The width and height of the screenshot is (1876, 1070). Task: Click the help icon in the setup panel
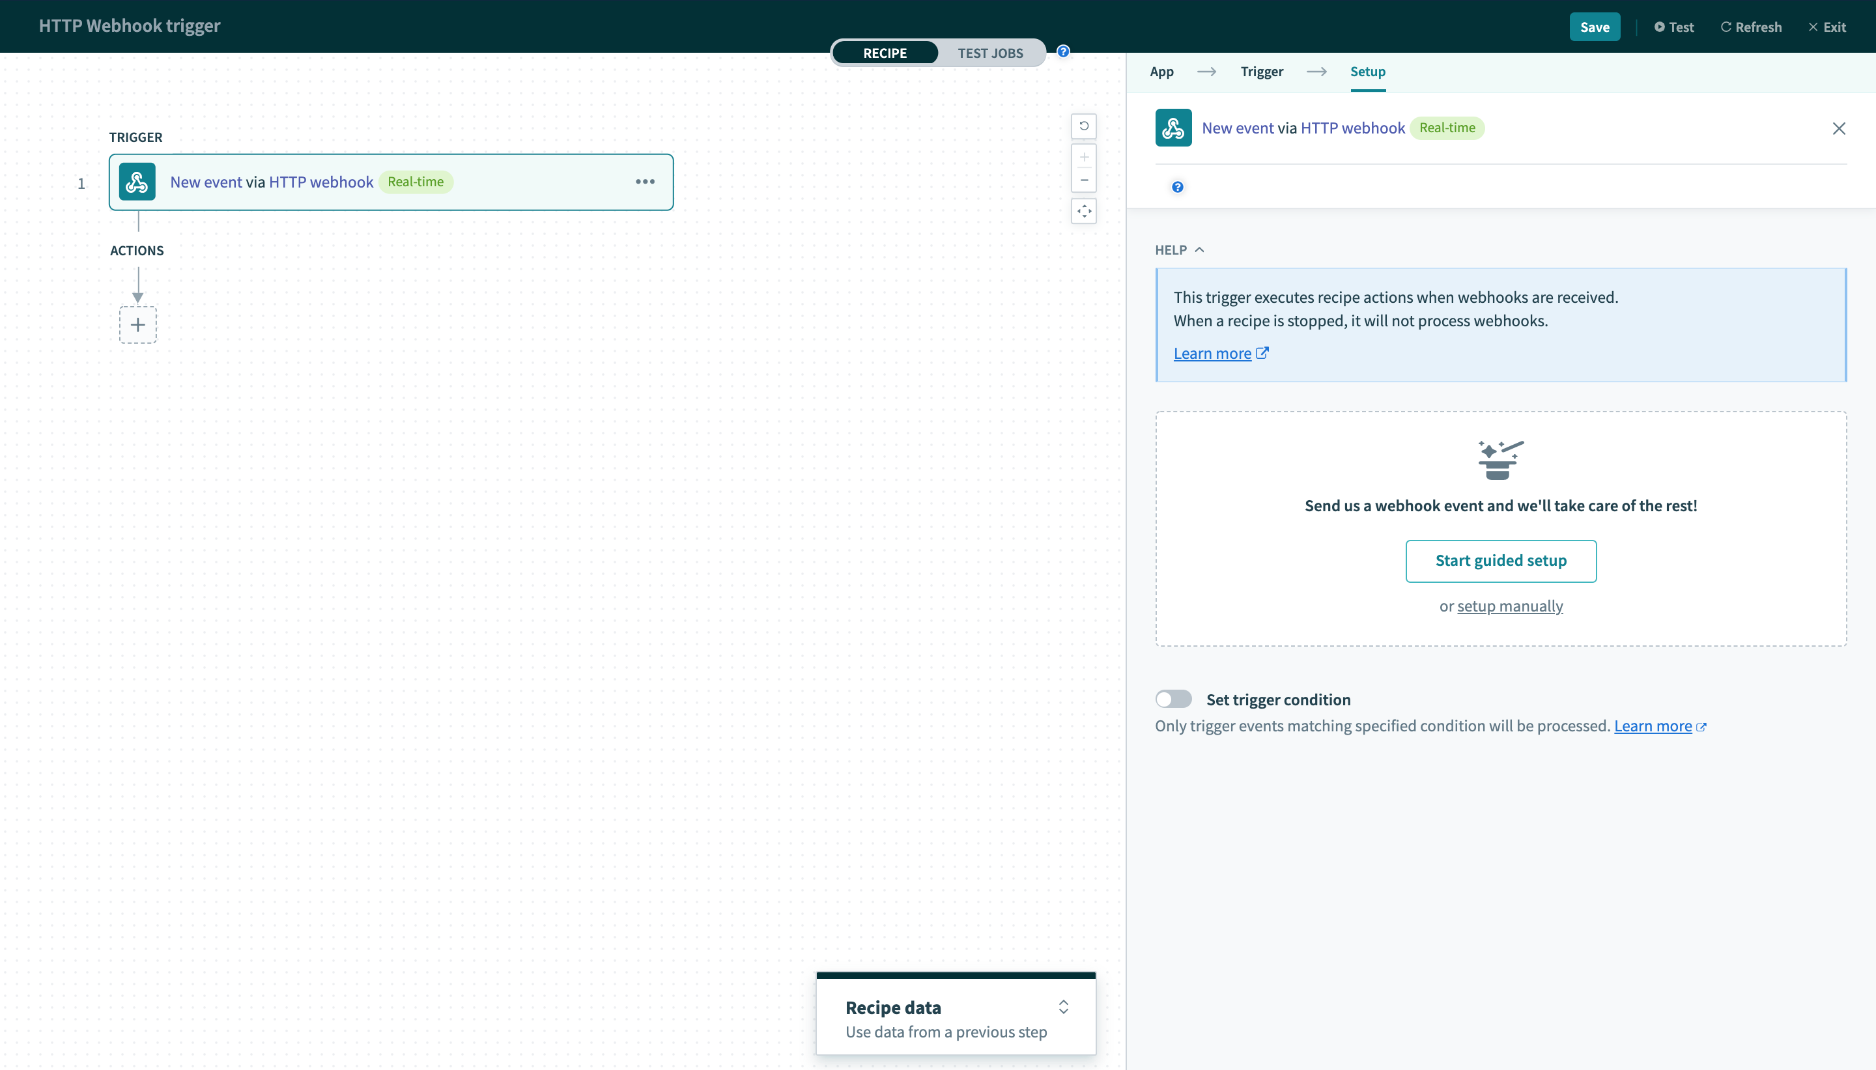1177,188
